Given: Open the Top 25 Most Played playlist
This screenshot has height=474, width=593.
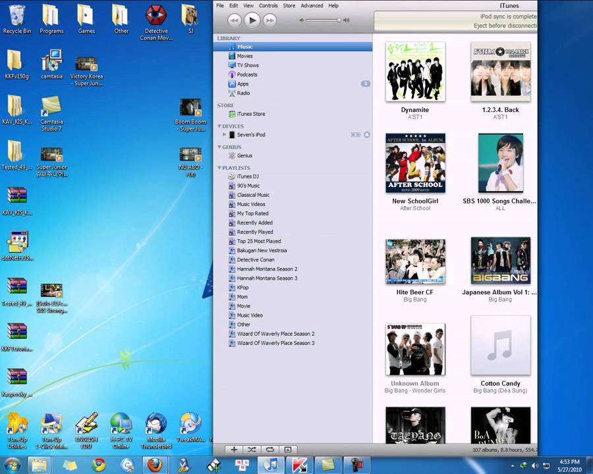Looking at the screenshot, I should pyautogui.click(x=293, y=241).
